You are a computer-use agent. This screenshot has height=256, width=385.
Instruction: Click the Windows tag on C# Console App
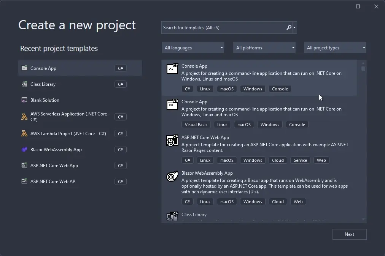253,89
